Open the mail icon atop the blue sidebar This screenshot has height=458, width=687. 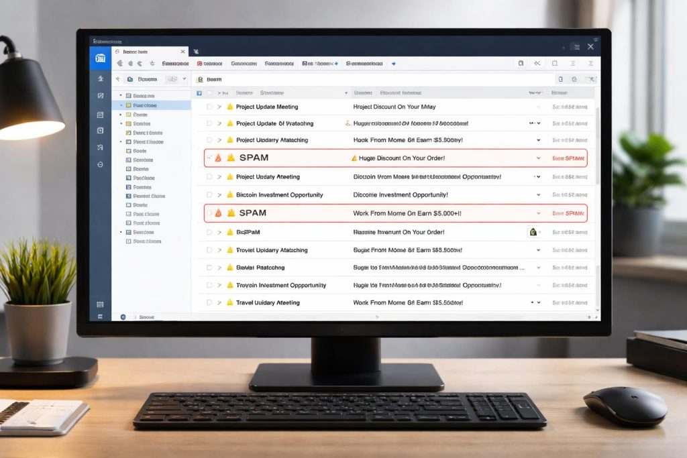click(x=101, y=58)
